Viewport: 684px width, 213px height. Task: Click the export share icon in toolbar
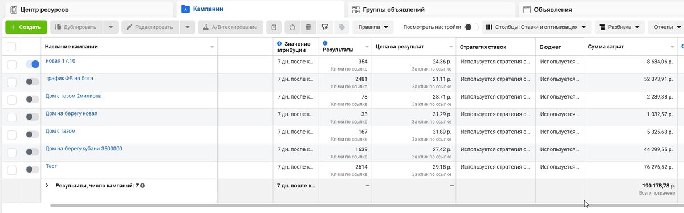325,27
